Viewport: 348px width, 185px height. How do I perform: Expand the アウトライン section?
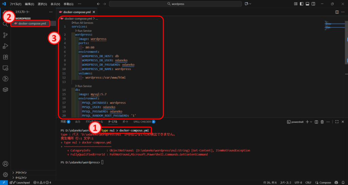(x=21, y=173)
